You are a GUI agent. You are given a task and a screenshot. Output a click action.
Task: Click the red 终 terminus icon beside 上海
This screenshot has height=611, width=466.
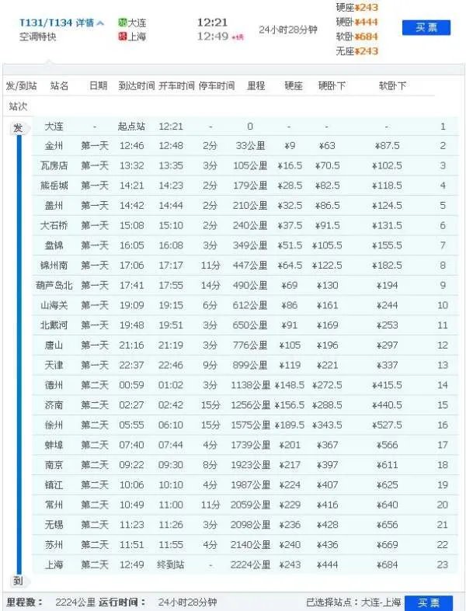point(123,36)
